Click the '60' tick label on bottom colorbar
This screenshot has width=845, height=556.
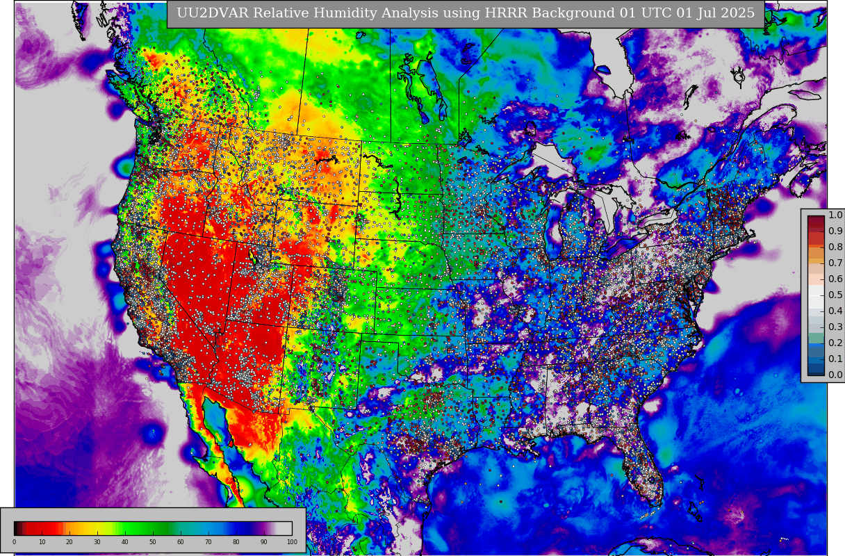(x=181, y=541)
